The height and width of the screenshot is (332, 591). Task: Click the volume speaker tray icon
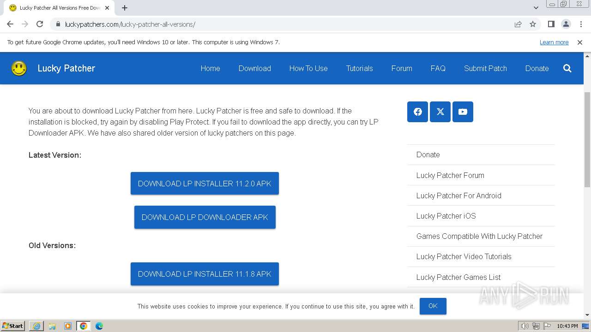pyautogui.click(x=525, y=326)
